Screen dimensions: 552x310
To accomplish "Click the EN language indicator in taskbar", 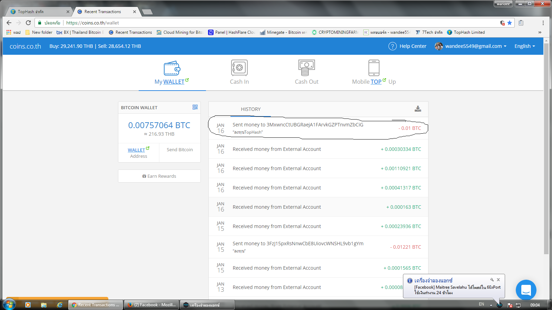I will coord(481,304).
